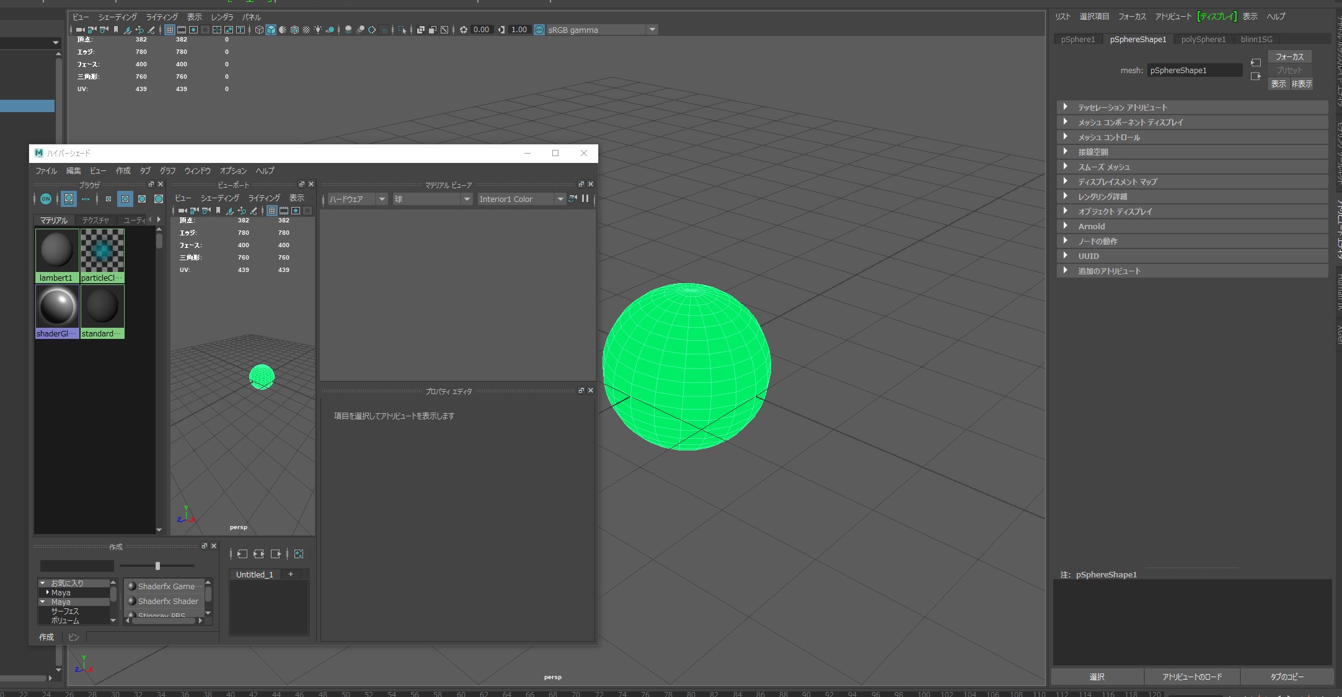Click the isolate select icon in viewport toolbar
The image size is (1342, 697).
402,30
